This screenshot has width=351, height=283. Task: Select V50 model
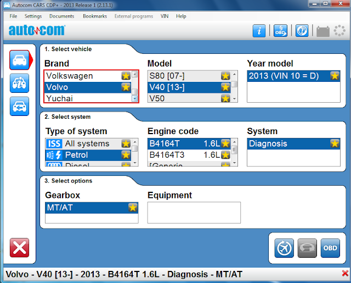189,98
